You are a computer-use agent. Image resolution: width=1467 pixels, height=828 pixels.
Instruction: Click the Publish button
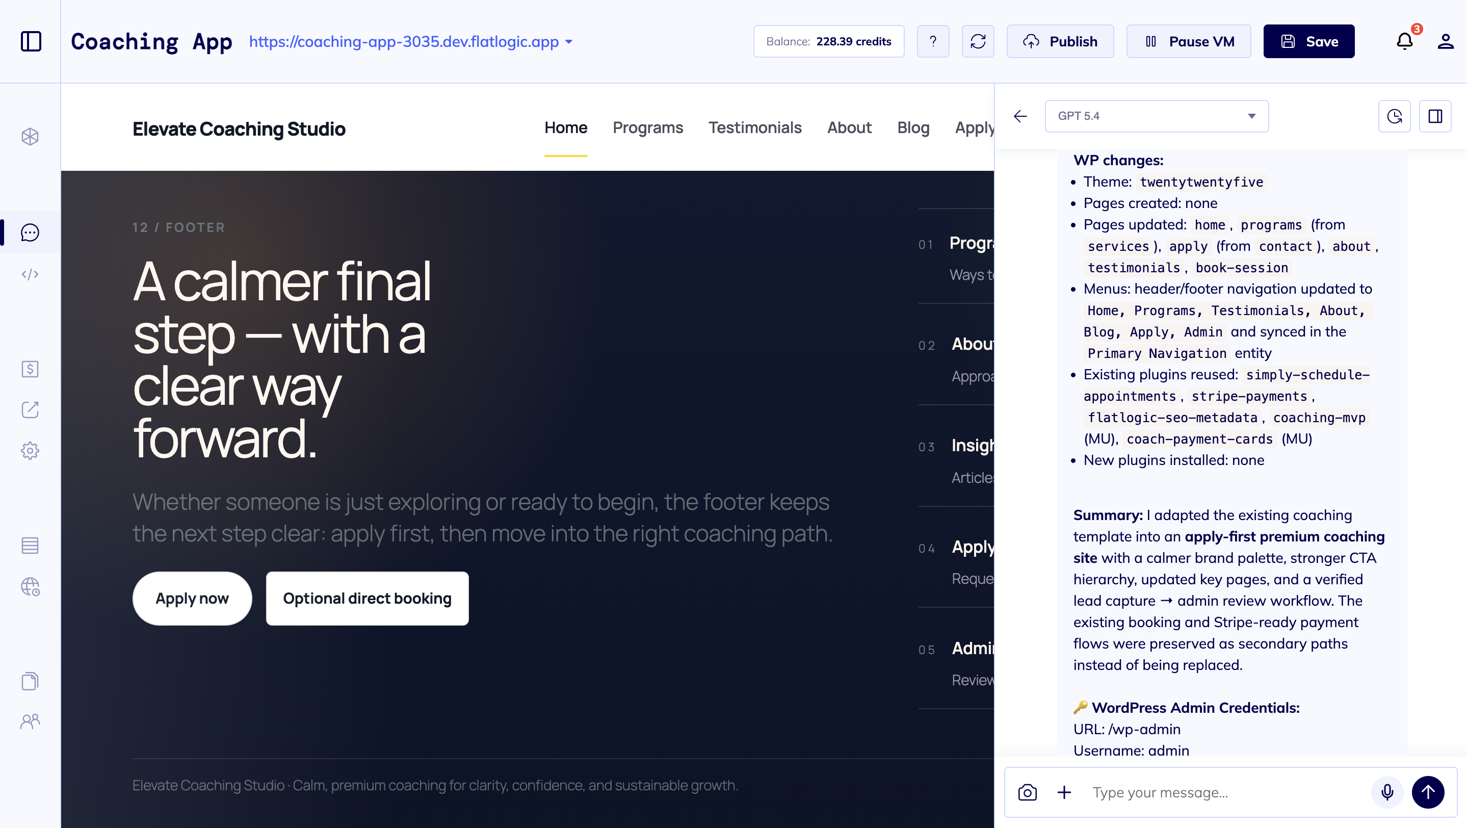point(1060,41)
